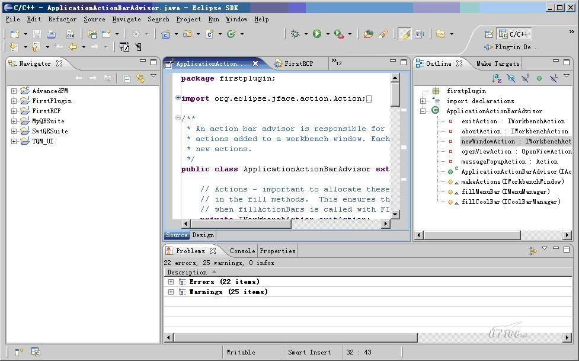
Task: Select messagePopupAction in Outline
Action: point(509,161)
